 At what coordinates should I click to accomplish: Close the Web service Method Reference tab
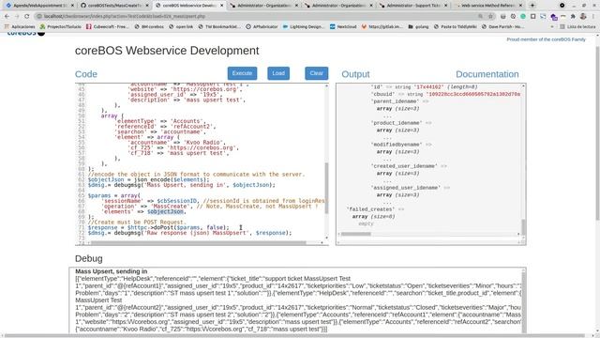click(x=520, y=6)
